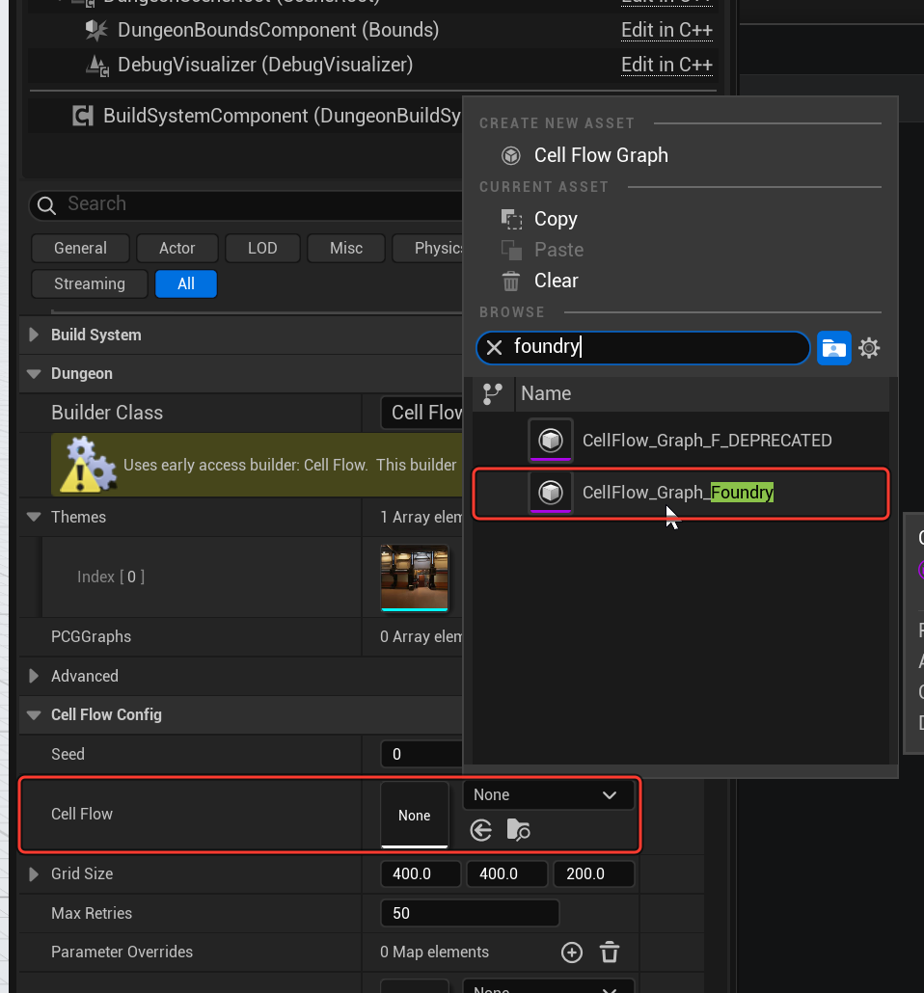Click the foundry asset search field
924x993 pixels.
coord(642,348)
